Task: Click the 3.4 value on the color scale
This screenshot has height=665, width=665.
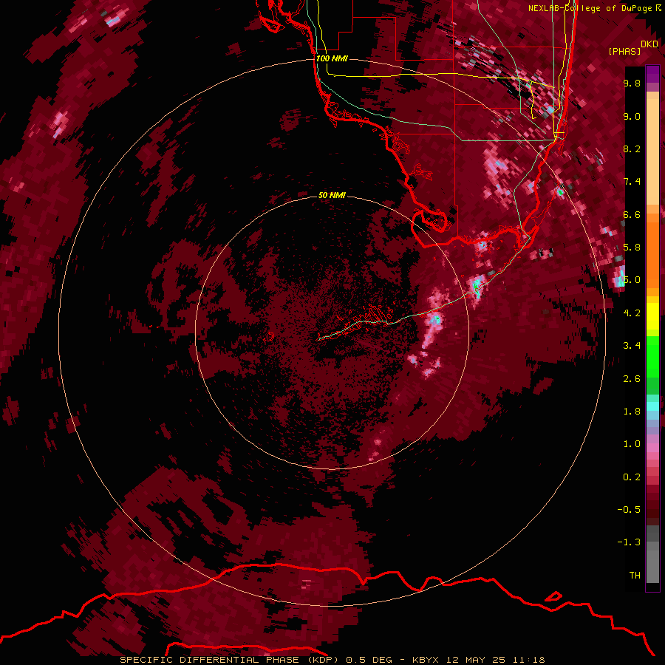Action: click(632, 346)
